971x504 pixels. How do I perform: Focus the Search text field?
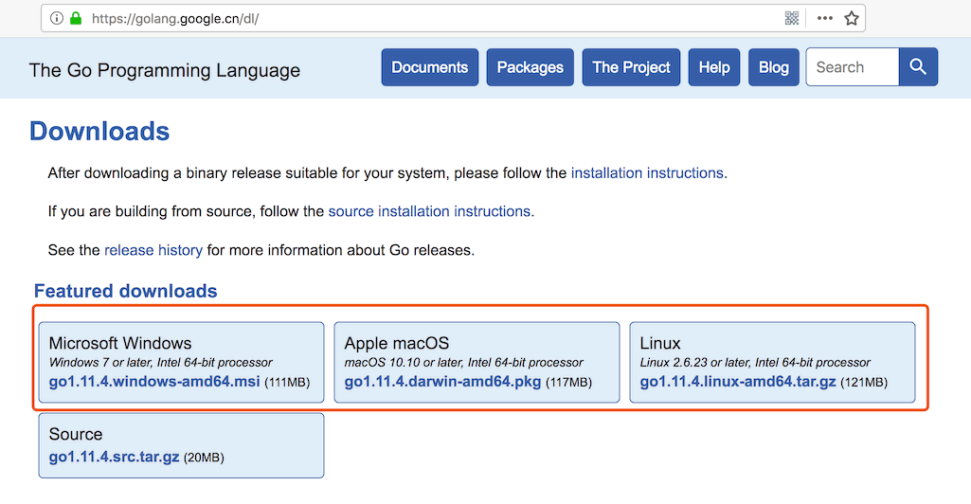coord(852,67)
